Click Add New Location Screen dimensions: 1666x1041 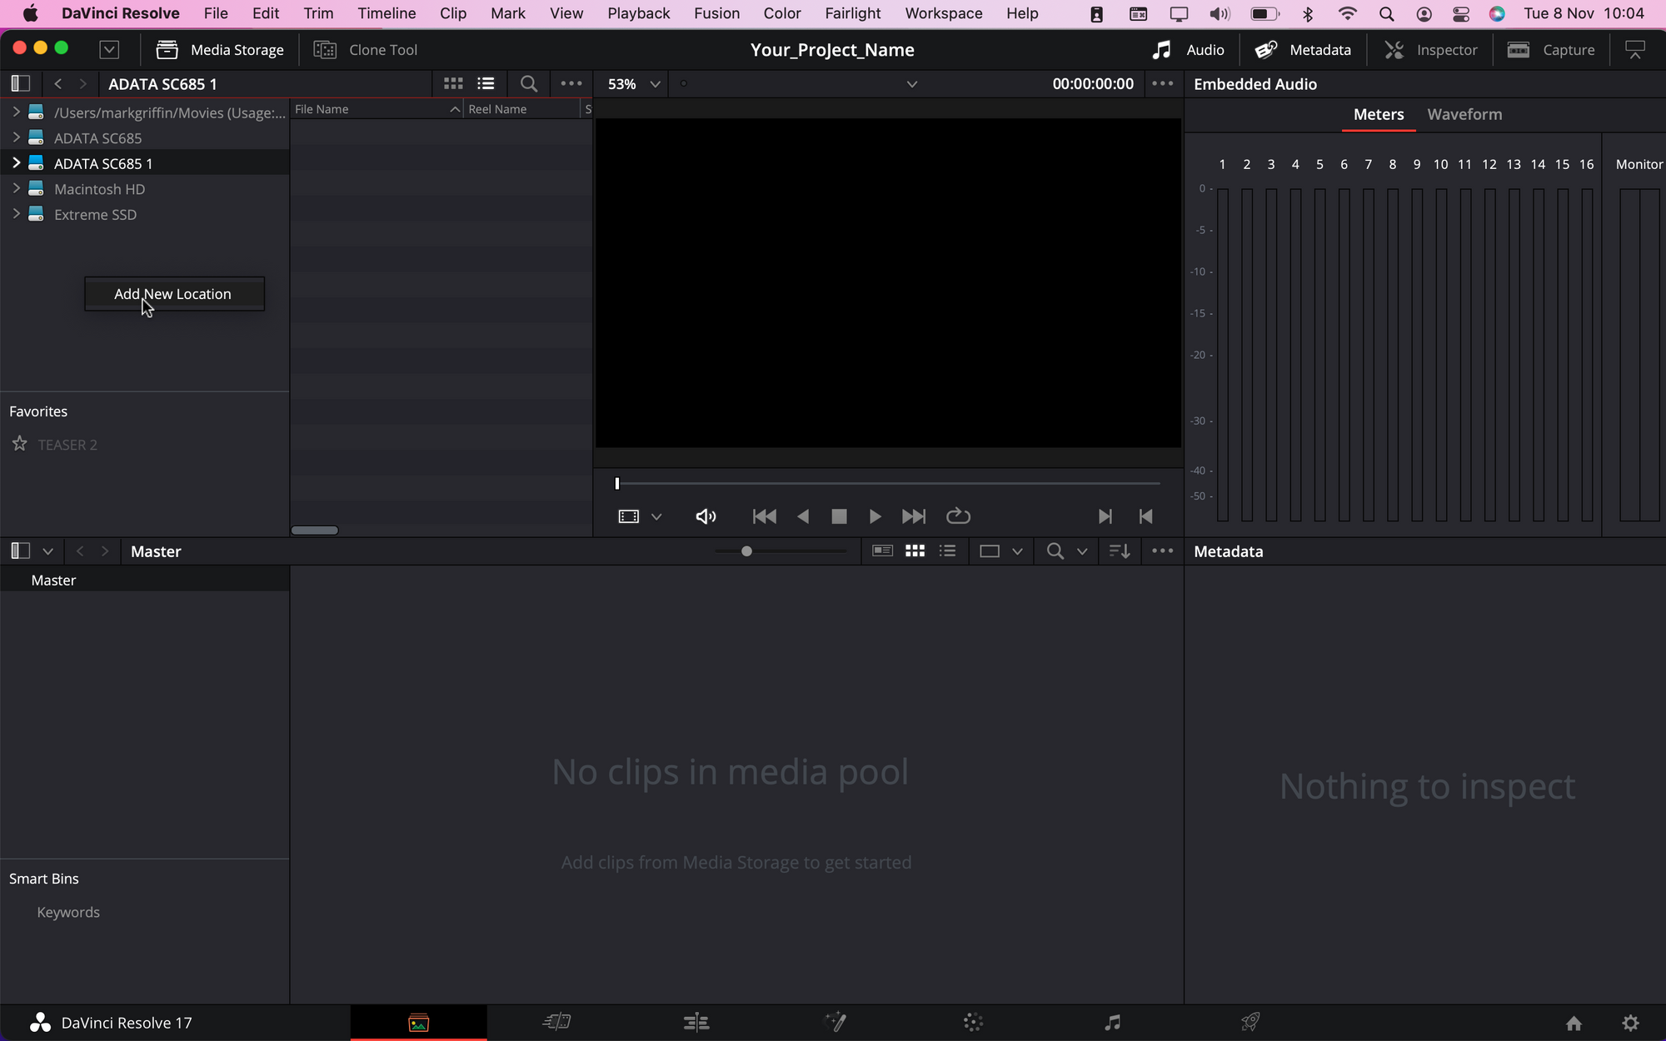[x=173, y=294]
